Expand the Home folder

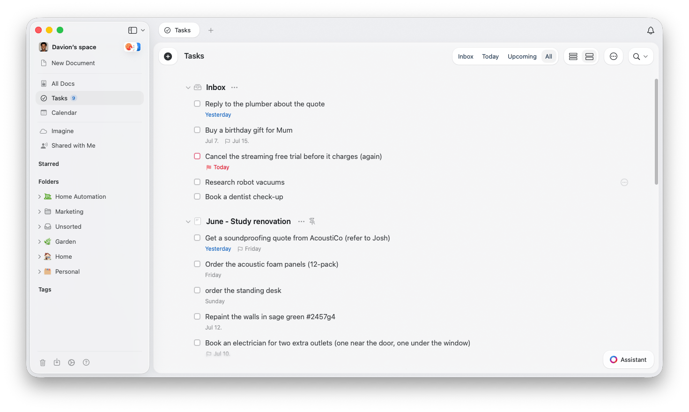pos(39,257)
